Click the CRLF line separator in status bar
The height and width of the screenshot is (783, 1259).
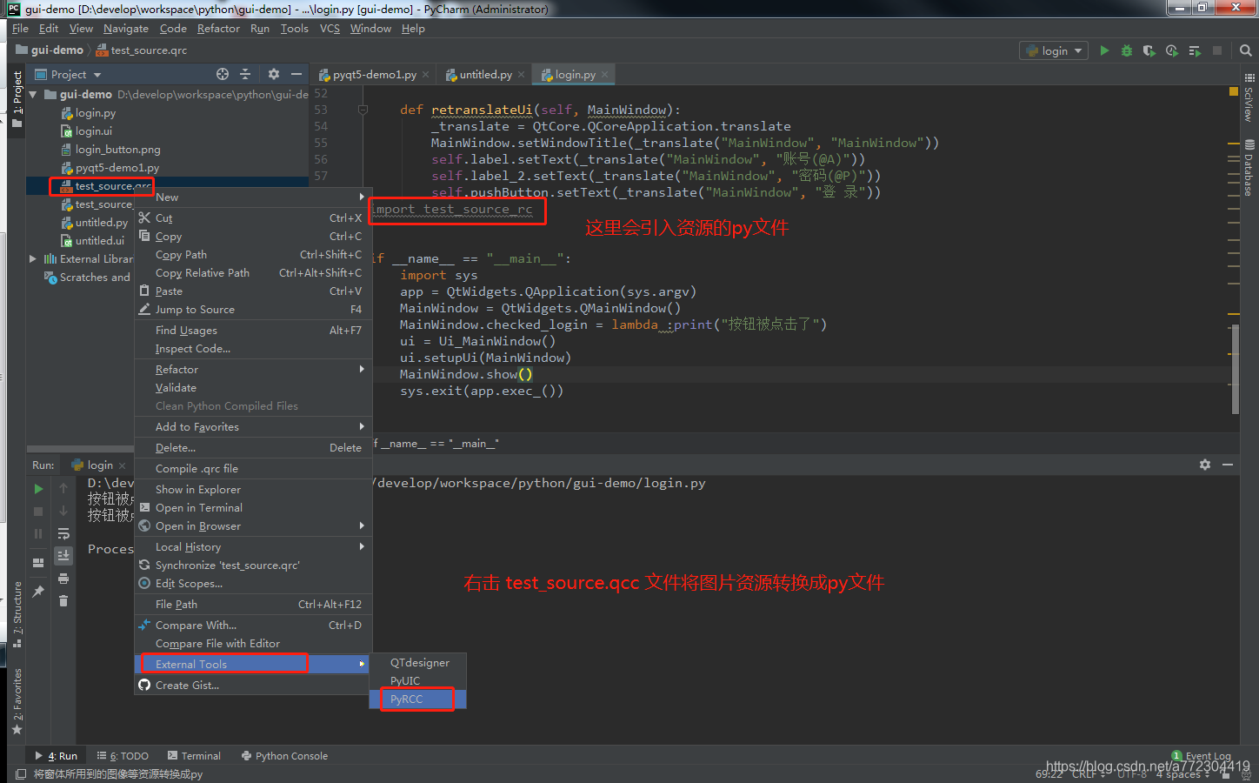pyautogui.click(x=1088, y=774)
